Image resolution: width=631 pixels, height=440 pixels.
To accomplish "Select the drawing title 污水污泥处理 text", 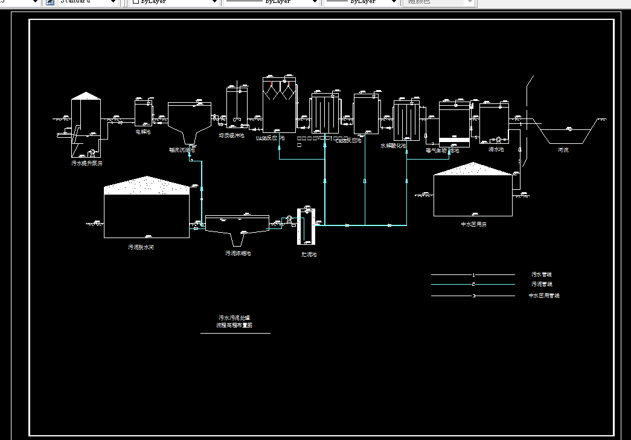I will pyautogui.click(x=234, y=317).
